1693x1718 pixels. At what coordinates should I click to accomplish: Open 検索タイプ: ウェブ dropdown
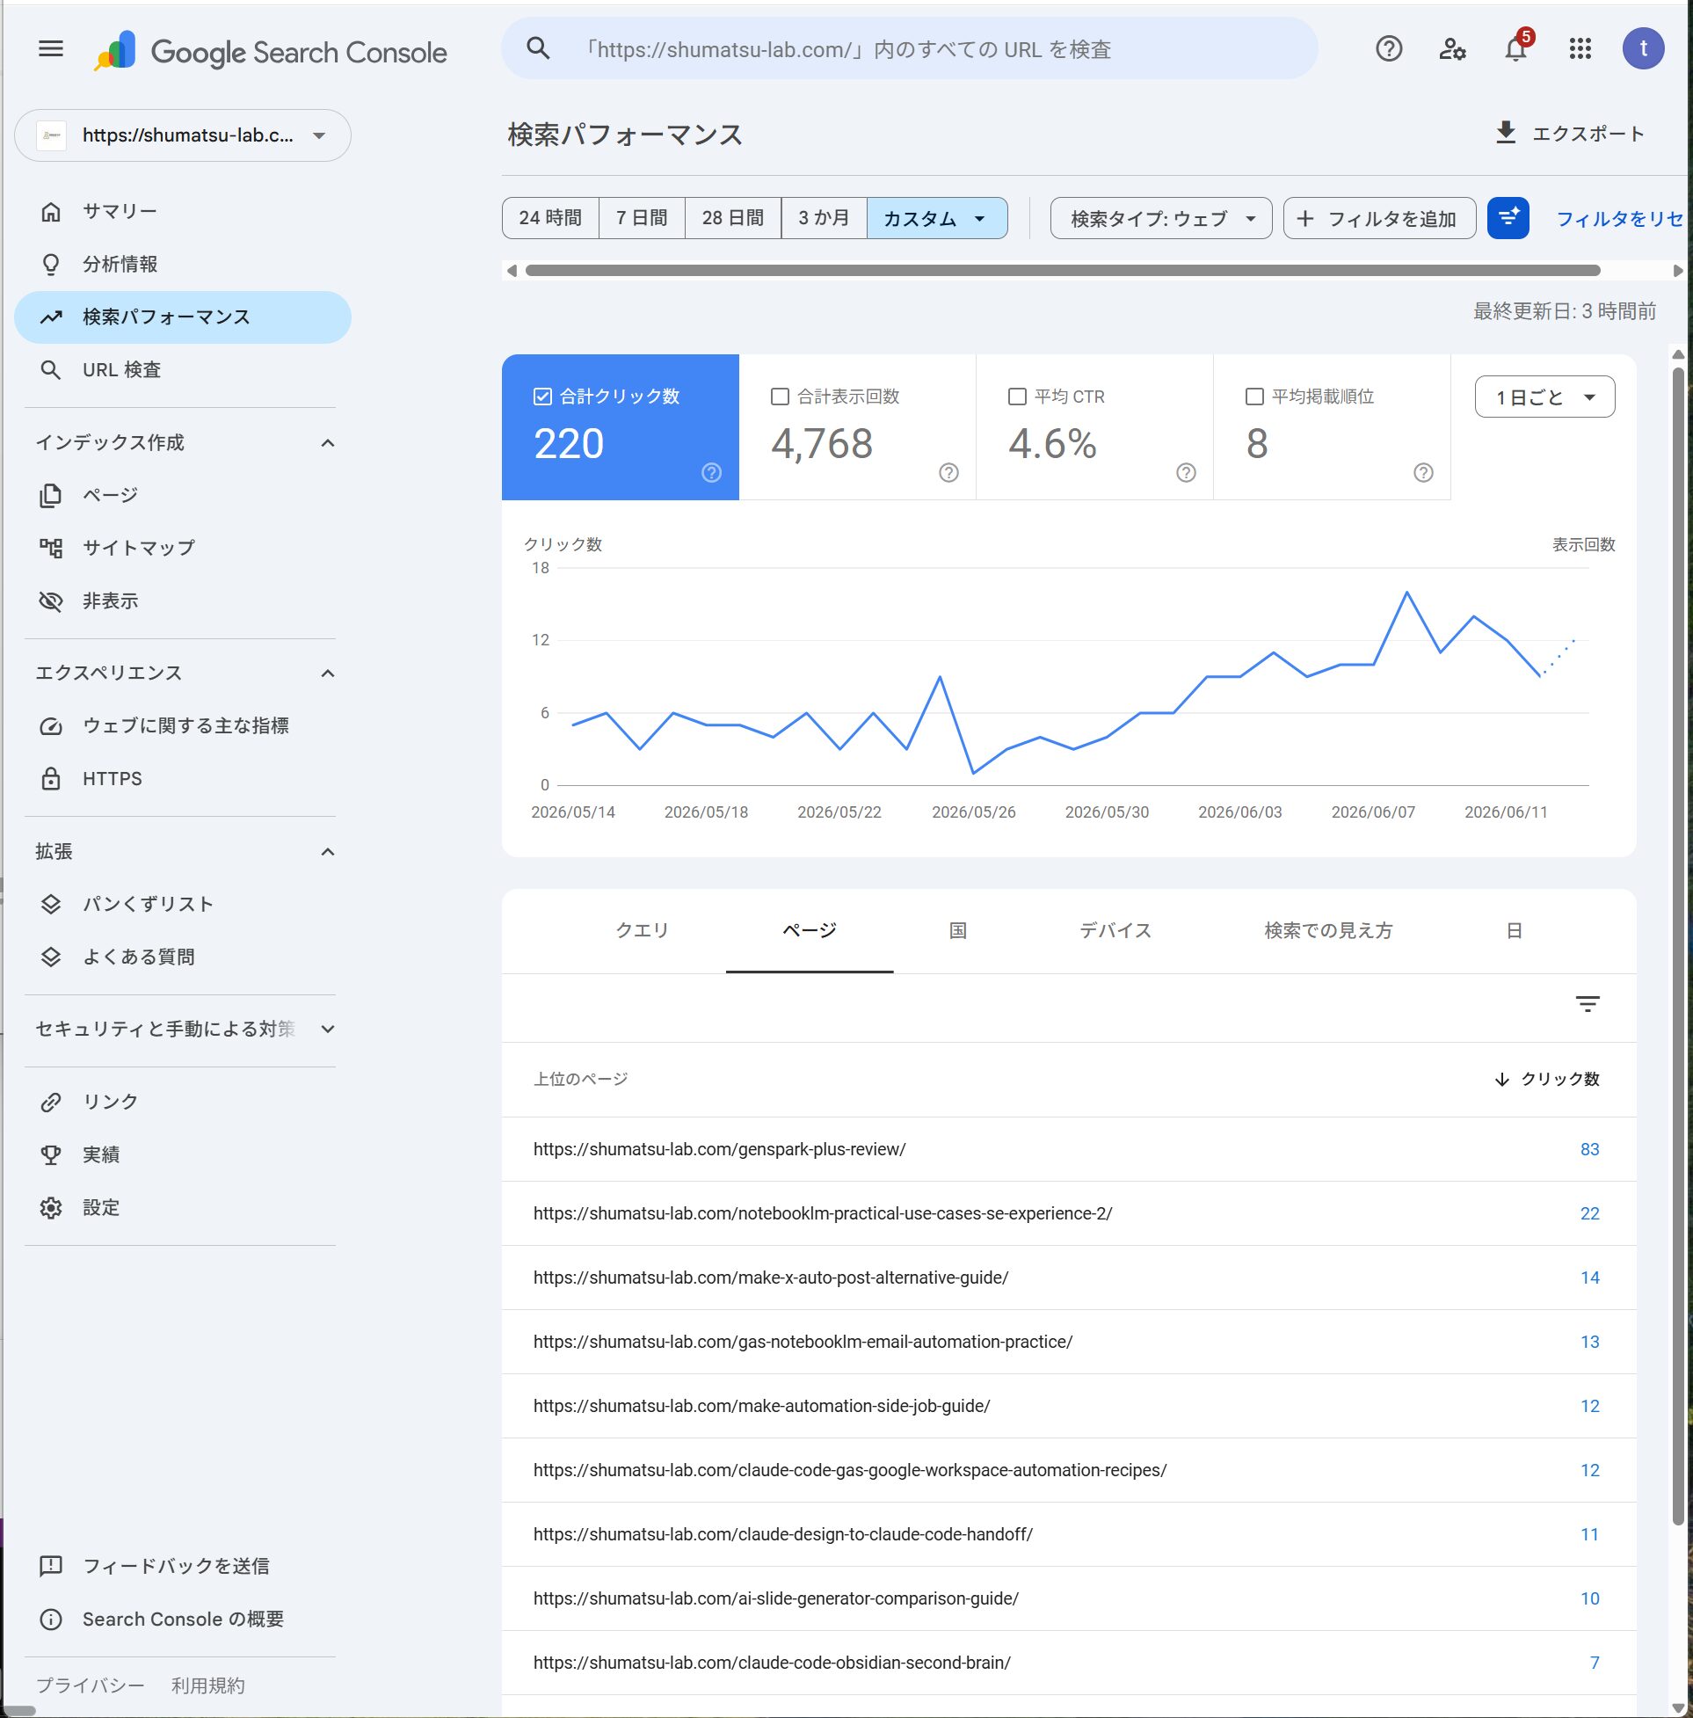(x=1161, y=218)
